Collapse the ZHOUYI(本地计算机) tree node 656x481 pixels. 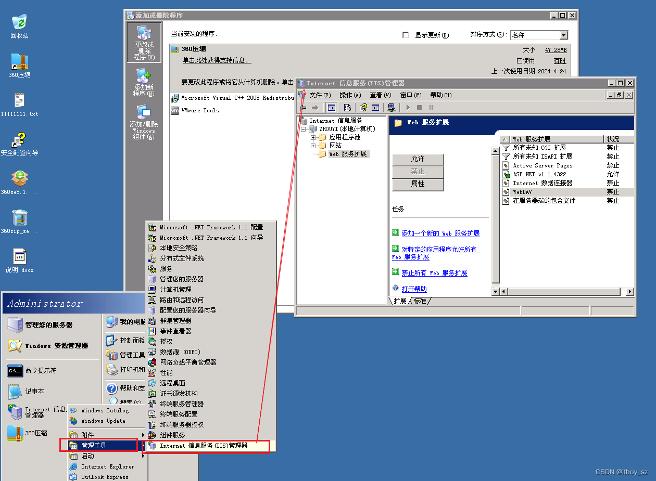click(304, 129)
